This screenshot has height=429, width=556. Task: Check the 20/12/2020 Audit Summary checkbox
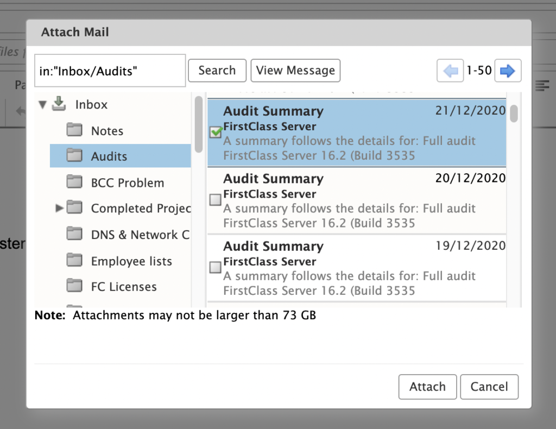(x=215, y=200)
